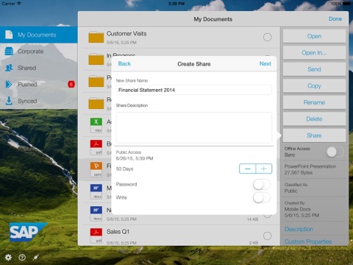Click the pptx presentation file icon
The image size is (353, 265).
(96, 169)
